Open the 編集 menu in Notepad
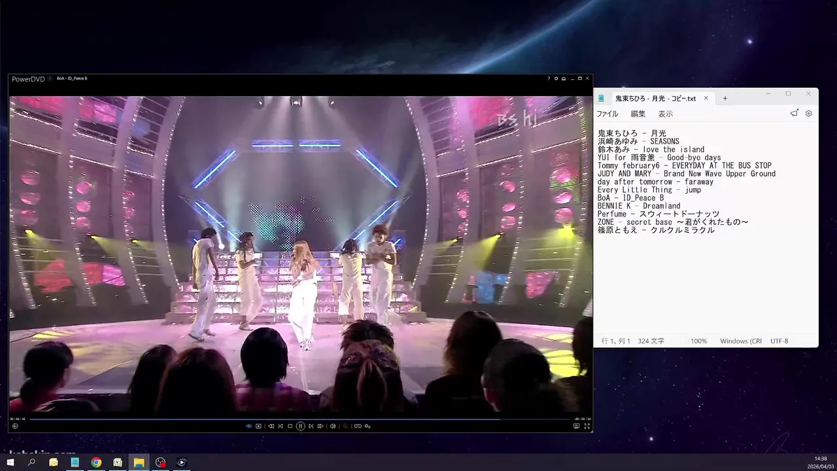This screenshot has width=837, height=471. (x=638, y=114)
